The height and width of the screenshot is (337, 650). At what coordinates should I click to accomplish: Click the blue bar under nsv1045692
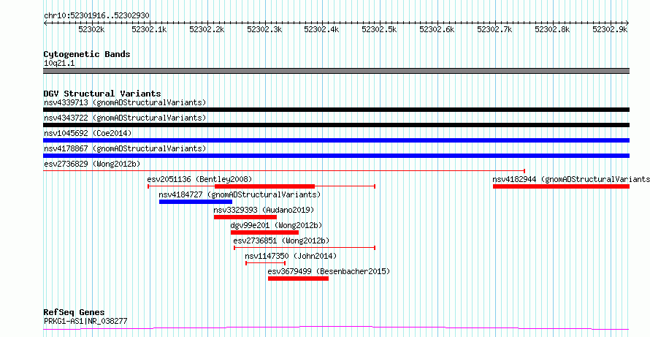coord(336,140)
